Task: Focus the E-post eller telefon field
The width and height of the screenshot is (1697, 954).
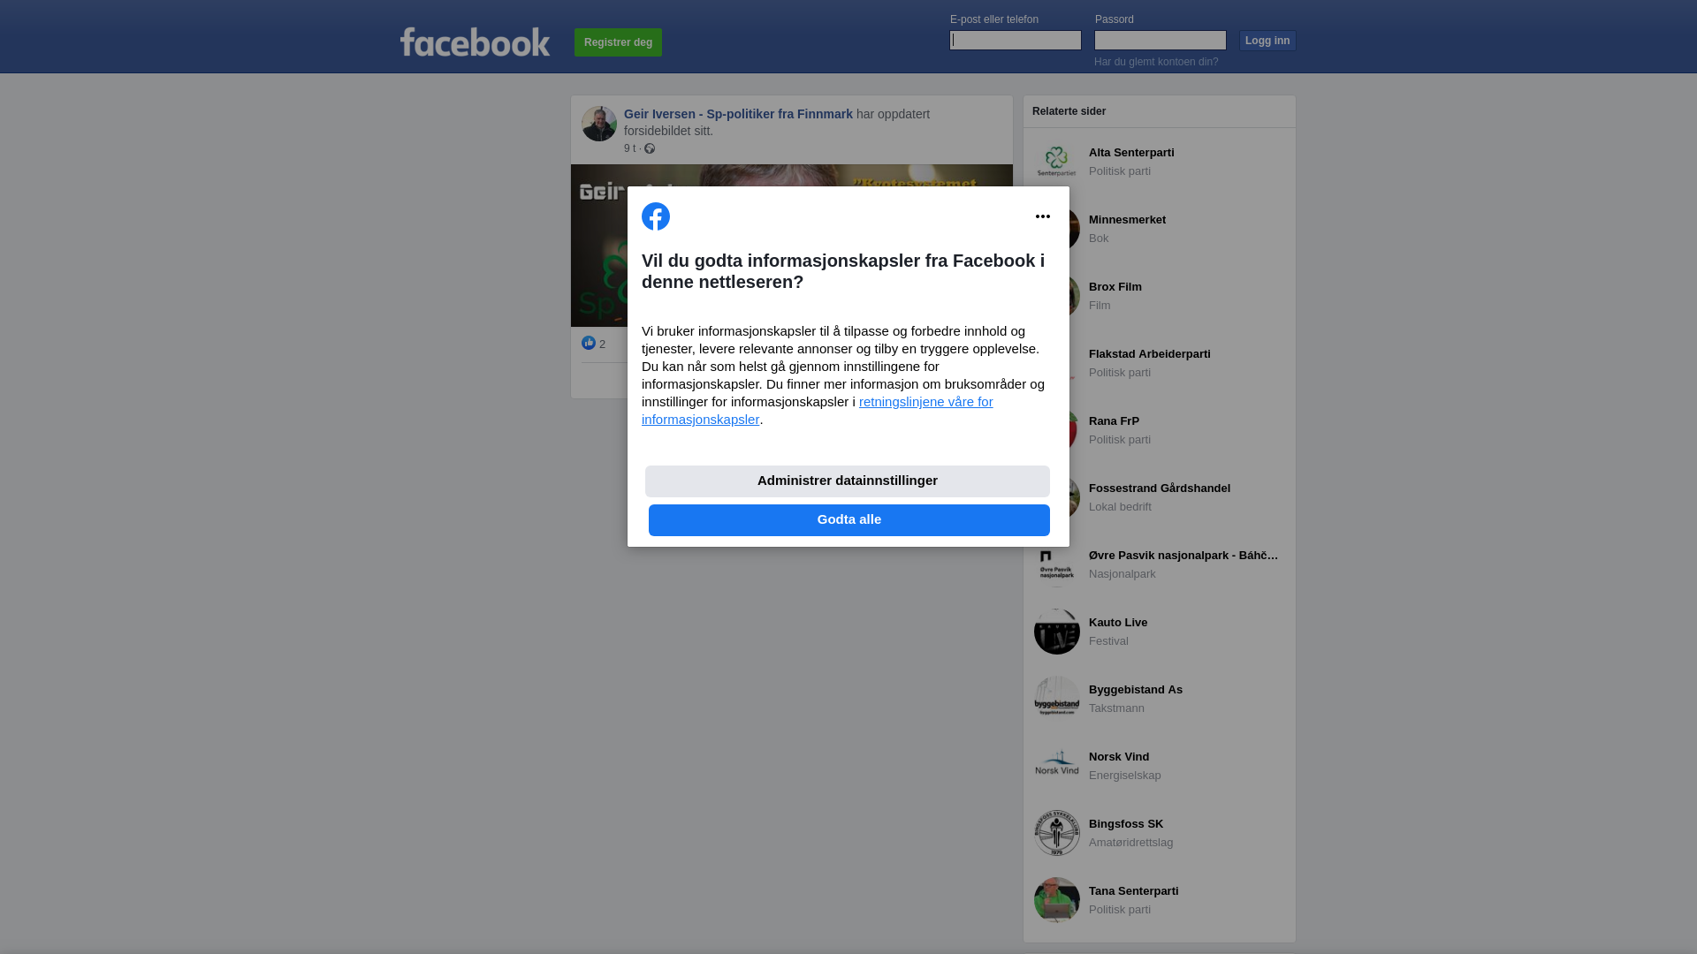Action: (x=1016, y=40)
